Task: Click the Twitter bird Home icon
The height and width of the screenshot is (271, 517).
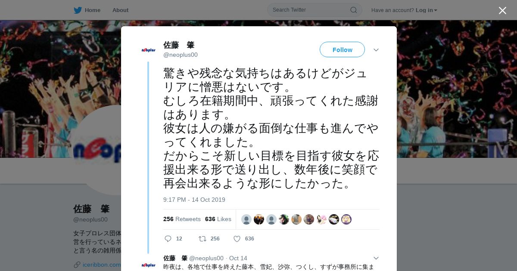Action: point(78,10)
